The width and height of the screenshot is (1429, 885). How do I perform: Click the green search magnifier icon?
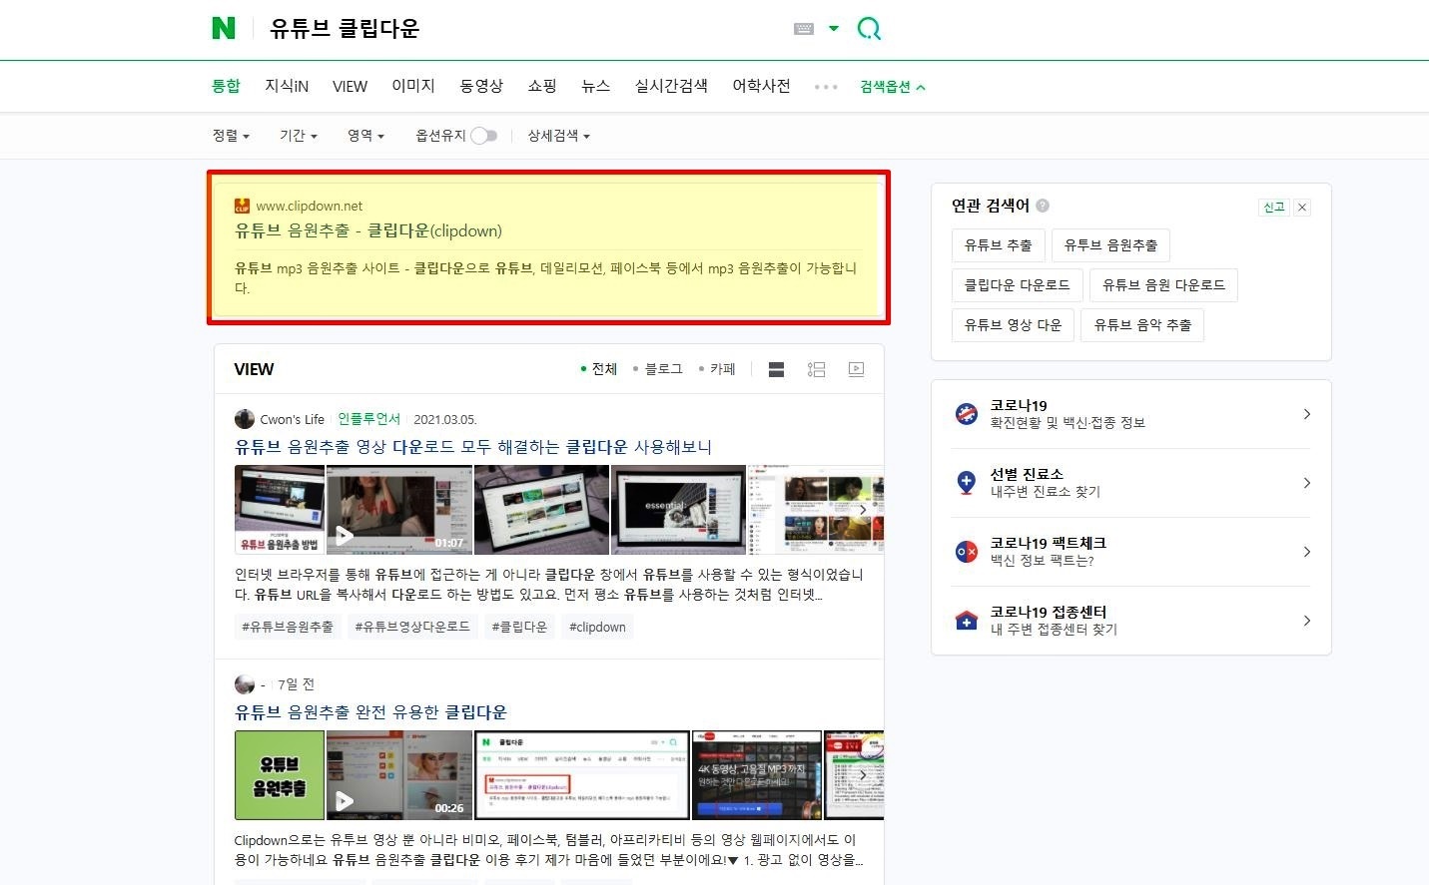(869, 28)
